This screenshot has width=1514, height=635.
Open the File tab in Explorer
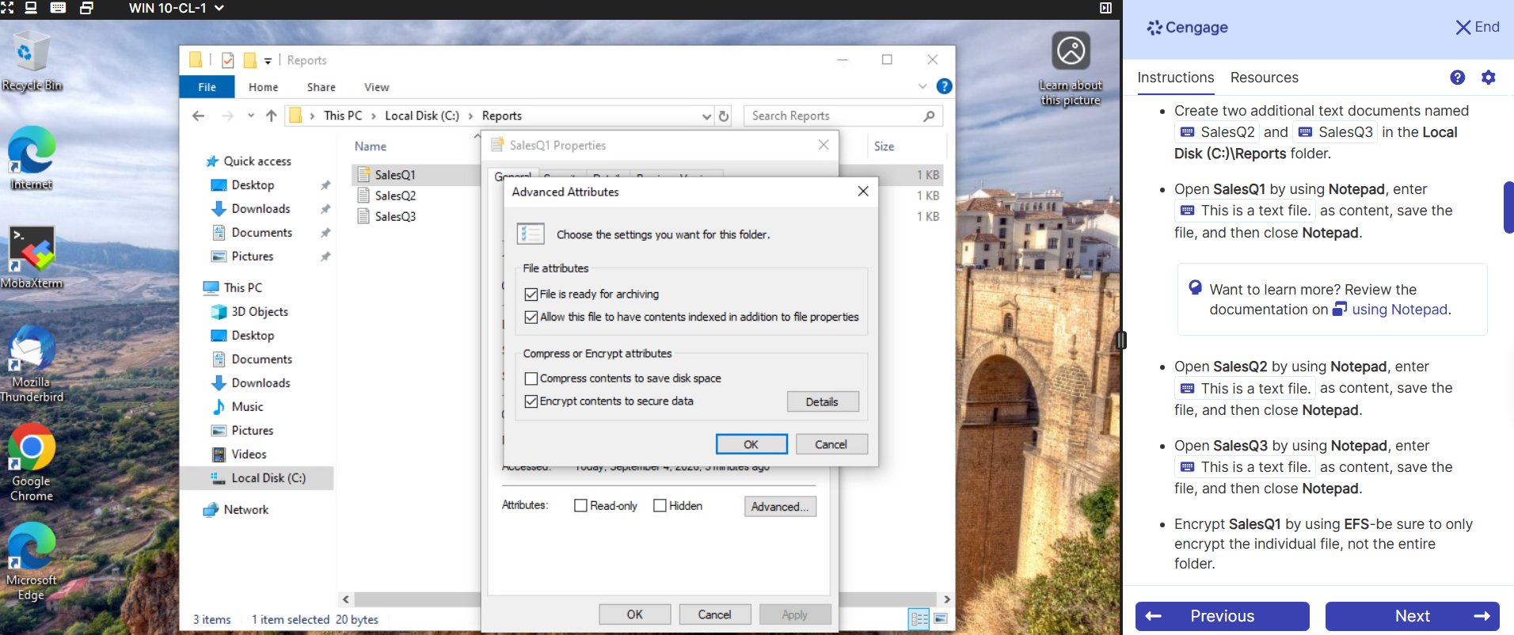(x=207, y=87)
